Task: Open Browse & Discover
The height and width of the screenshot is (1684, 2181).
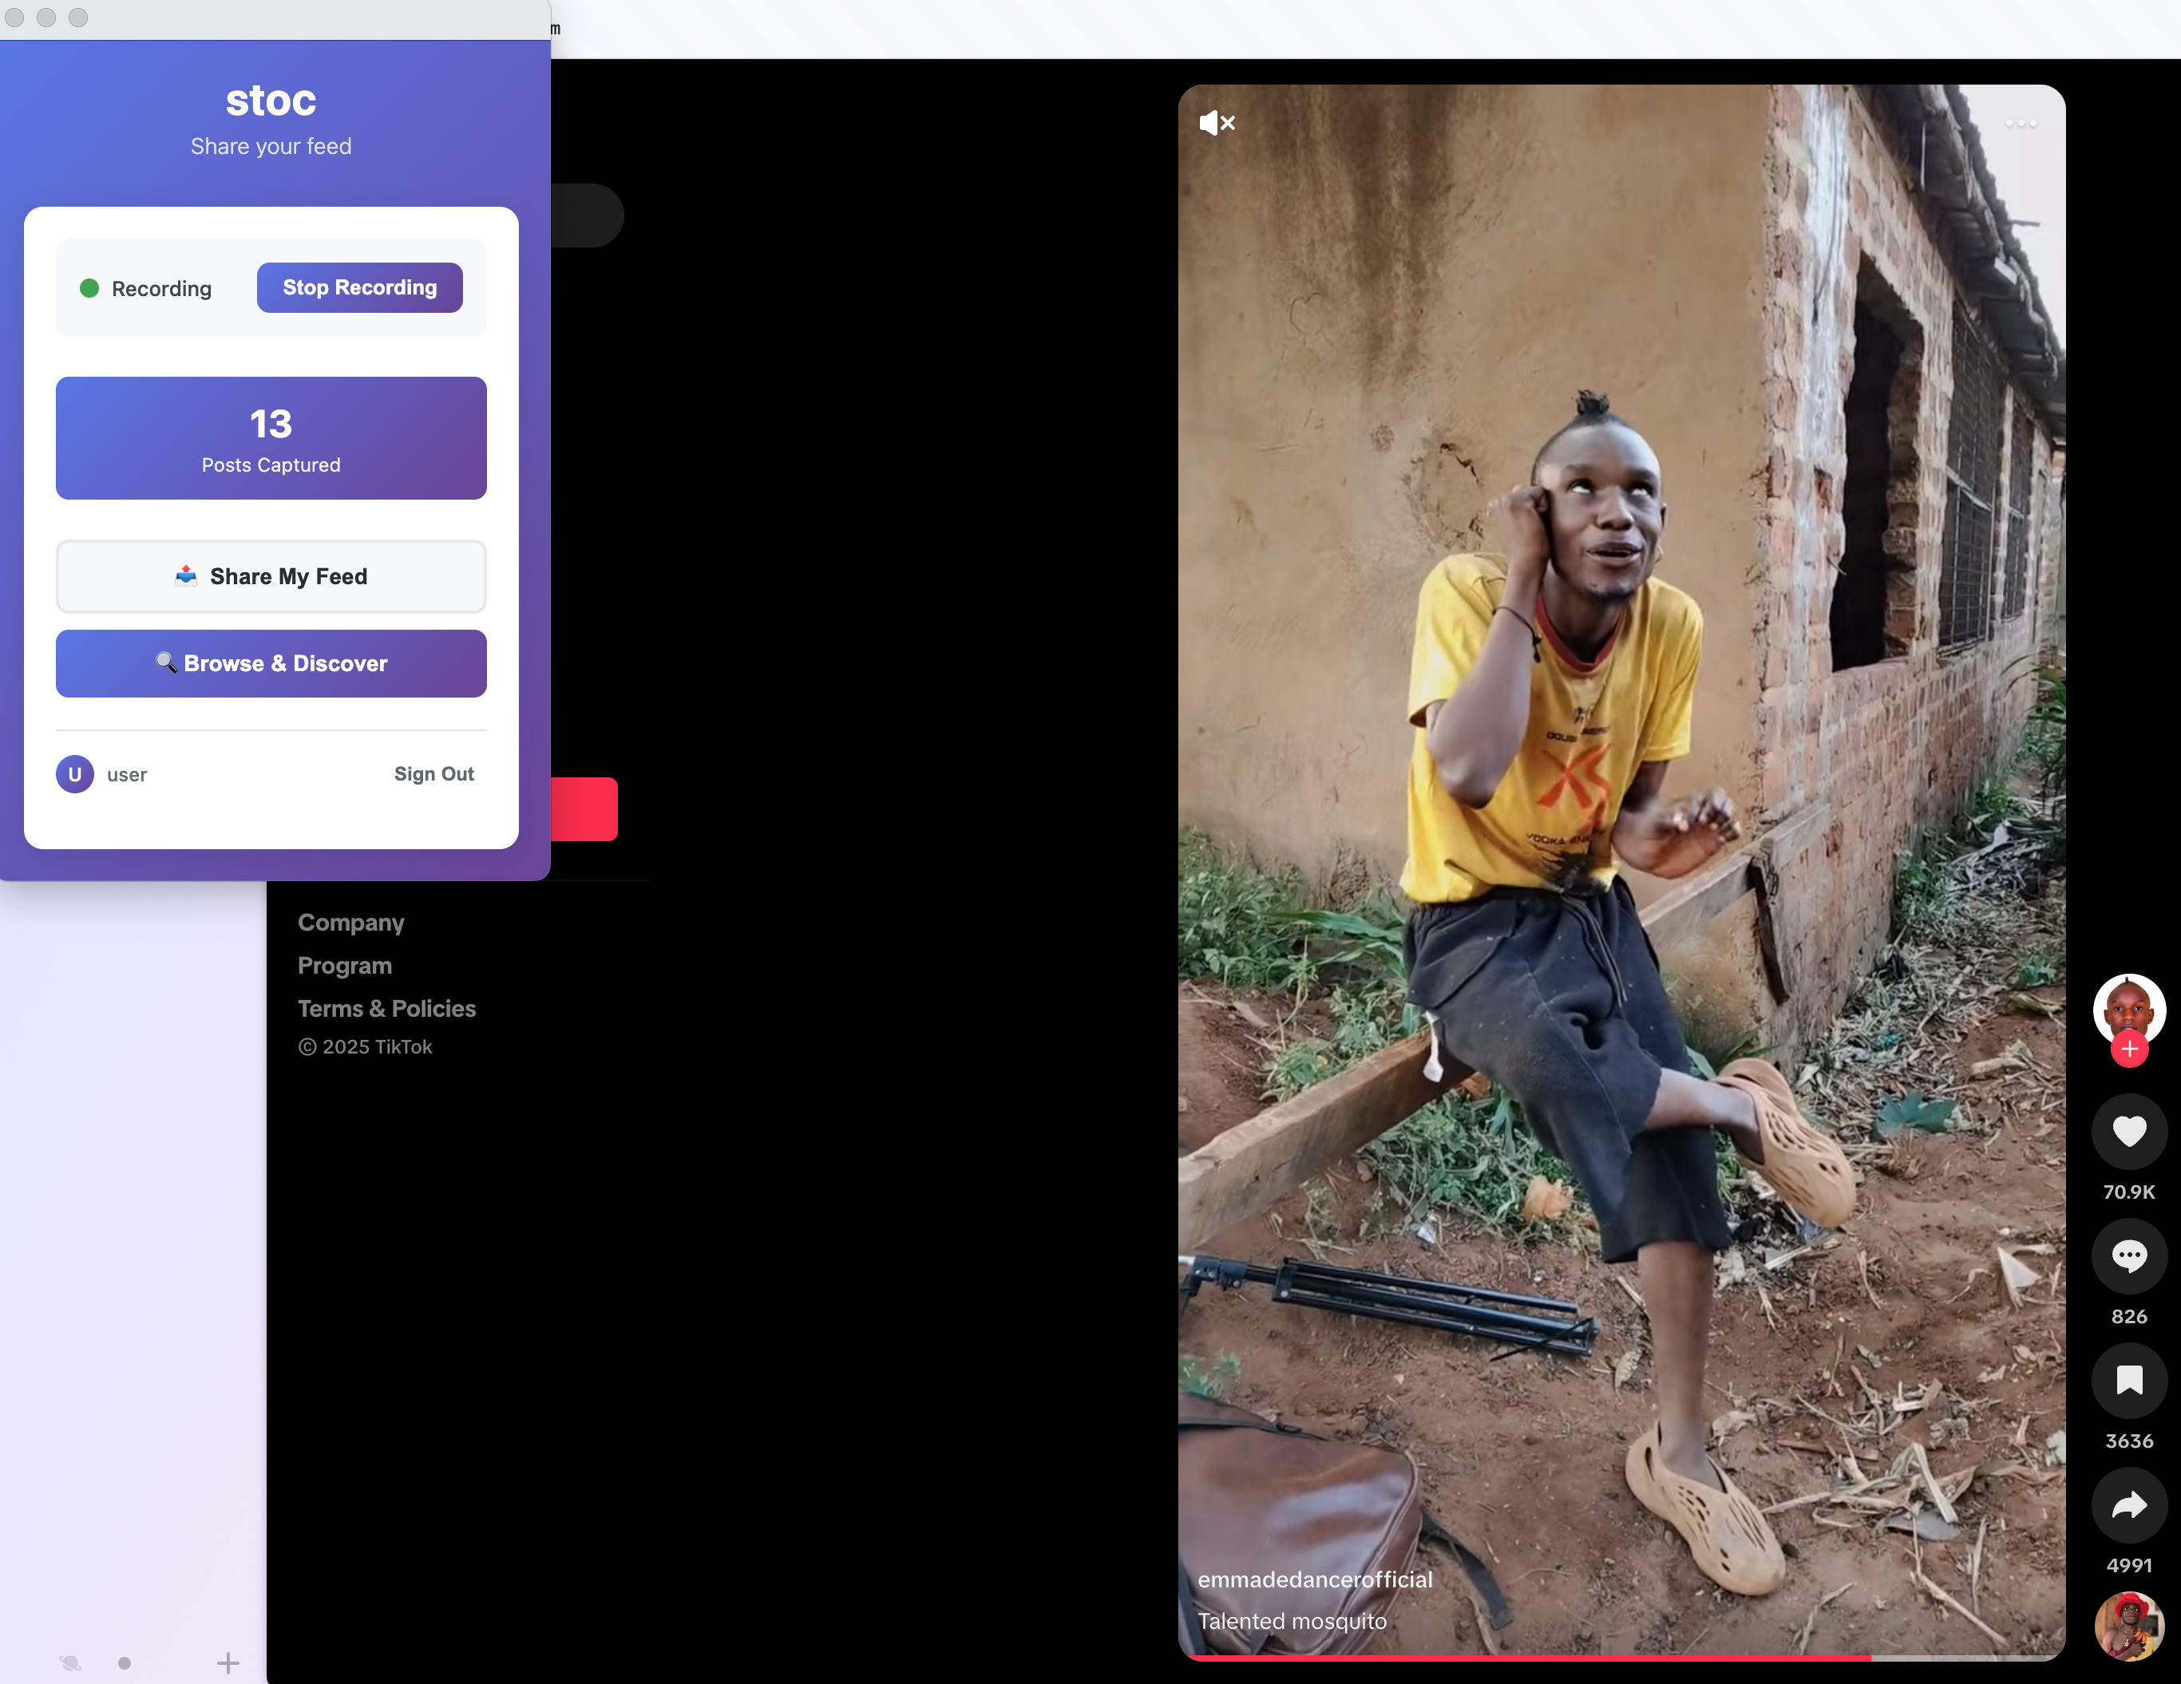Action: click(271, 664)
